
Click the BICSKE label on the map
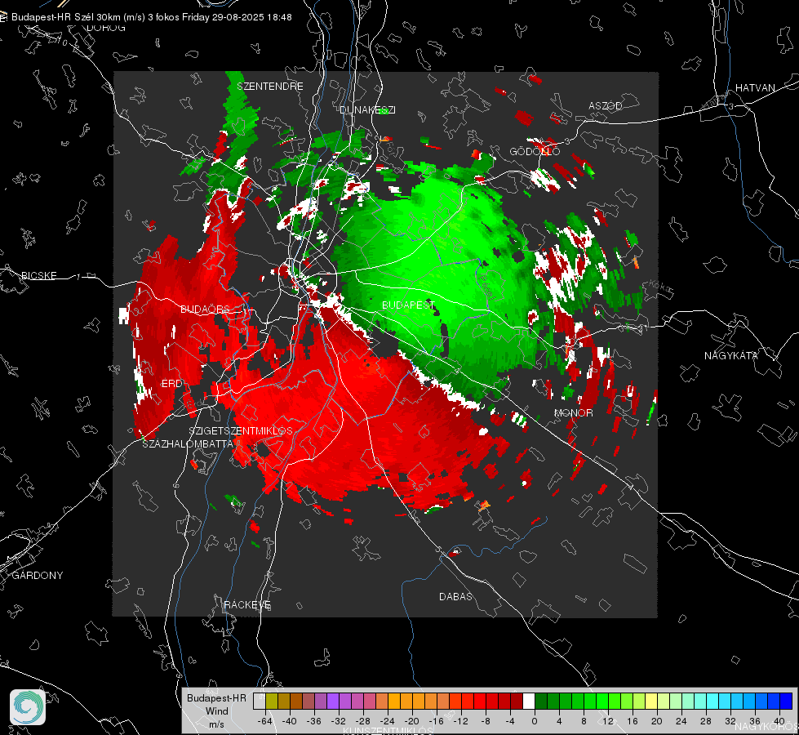(39, 275)
